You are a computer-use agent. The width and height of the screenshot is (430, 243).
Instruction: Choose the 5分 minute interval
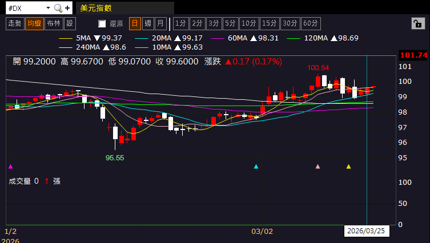pos(230,23)
